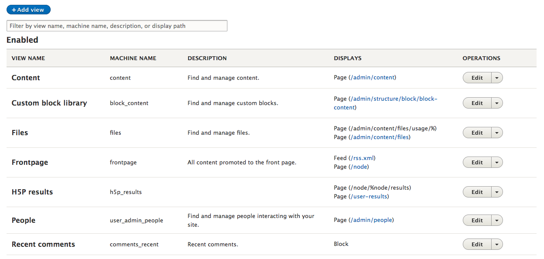Open the /node page link

point(358,167)
